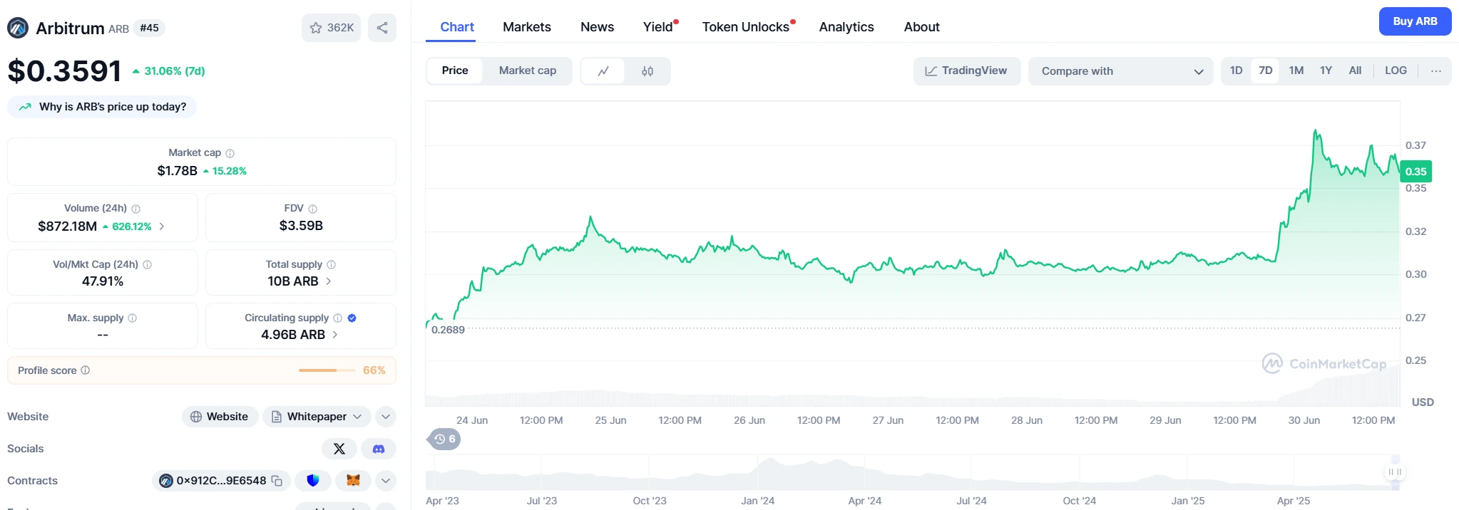Image resolution: width=1459 pixels, height=510 pixels.
Task: Click the #45 rank badge
Action: click(149, 28)
